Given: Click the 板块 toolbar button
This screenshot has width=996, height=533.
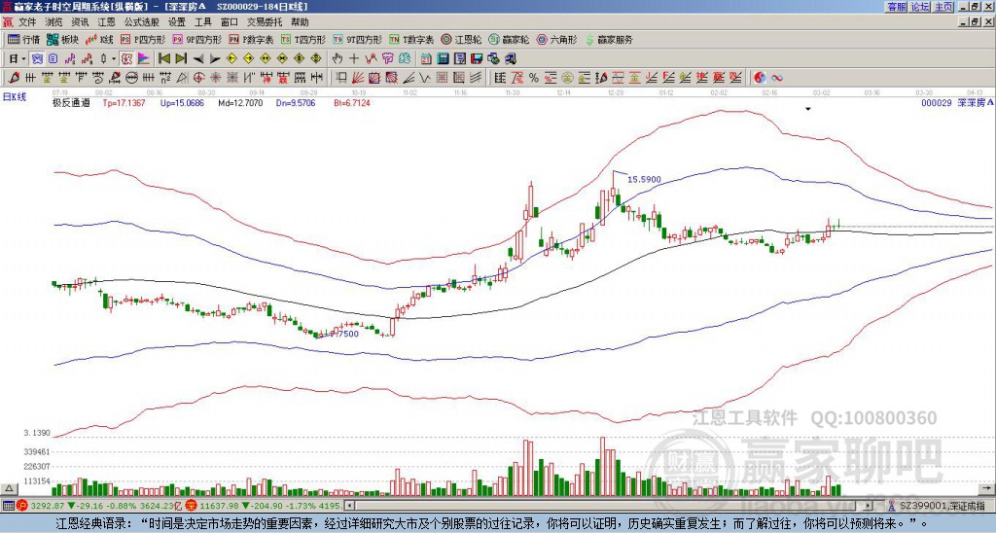Looking at the screenshot, I should pos(63,39).
